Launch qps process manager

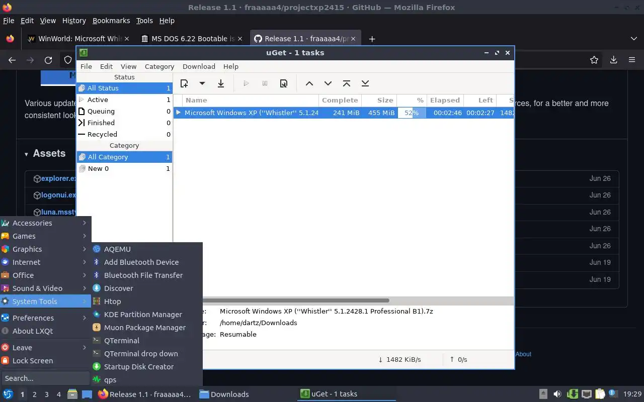(147, 380)
